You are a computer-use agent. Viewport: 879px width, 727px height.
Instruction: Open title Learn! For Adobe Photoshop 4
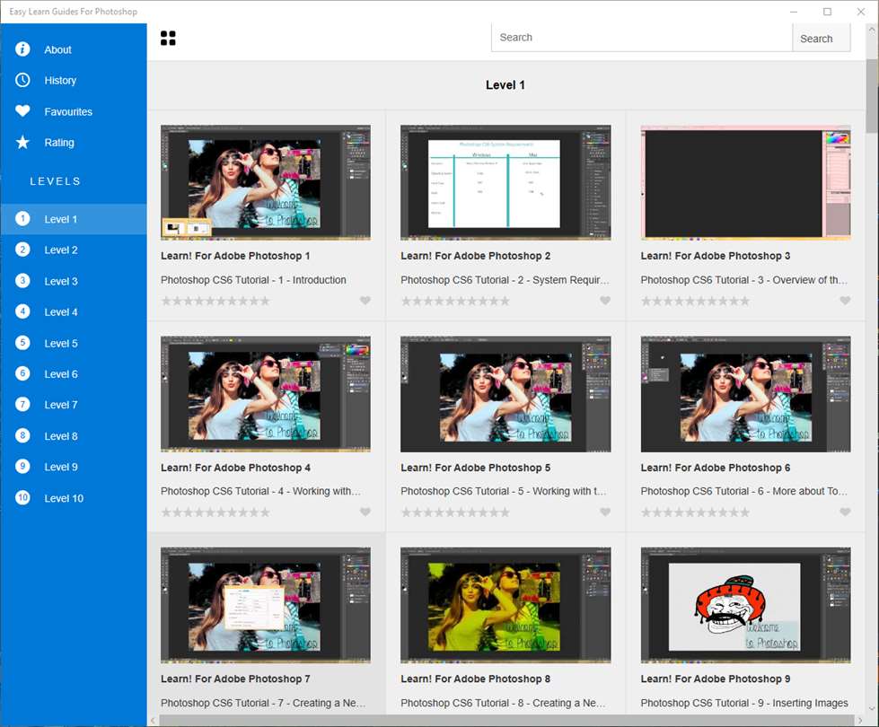point(235,468)
